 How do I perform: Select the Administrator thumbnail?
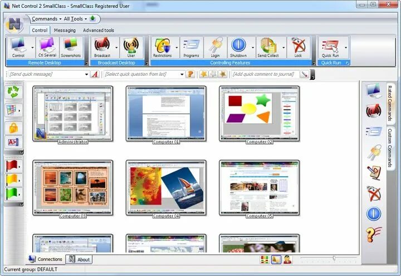(72, 114)
